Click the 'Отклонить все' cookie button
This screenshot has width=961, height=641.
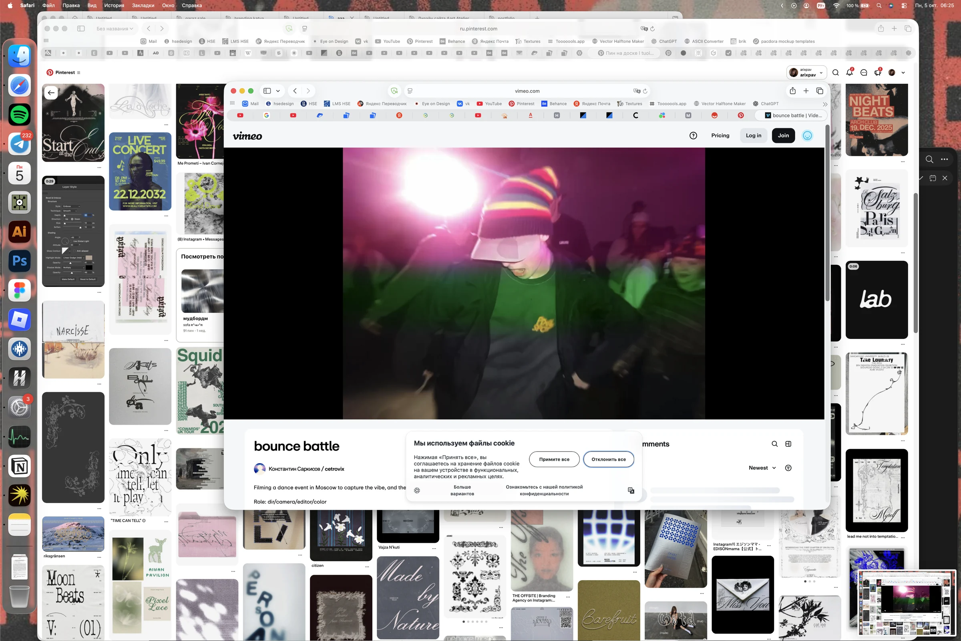click(608, 460)
